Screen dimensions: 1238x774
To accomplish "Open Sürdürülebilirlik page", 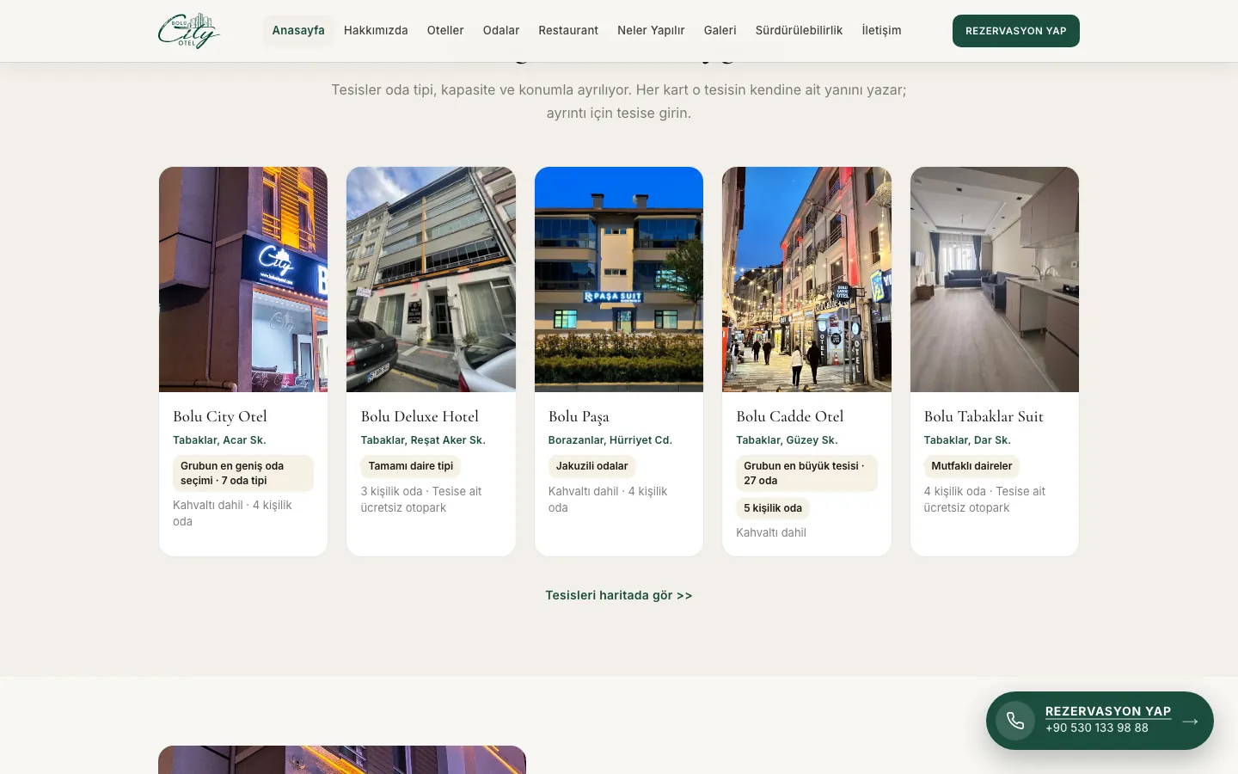I will 800,30.
